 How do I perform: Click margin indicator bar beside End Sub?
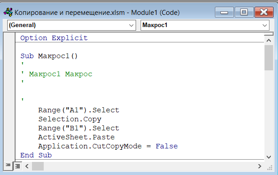coord(9,155)
